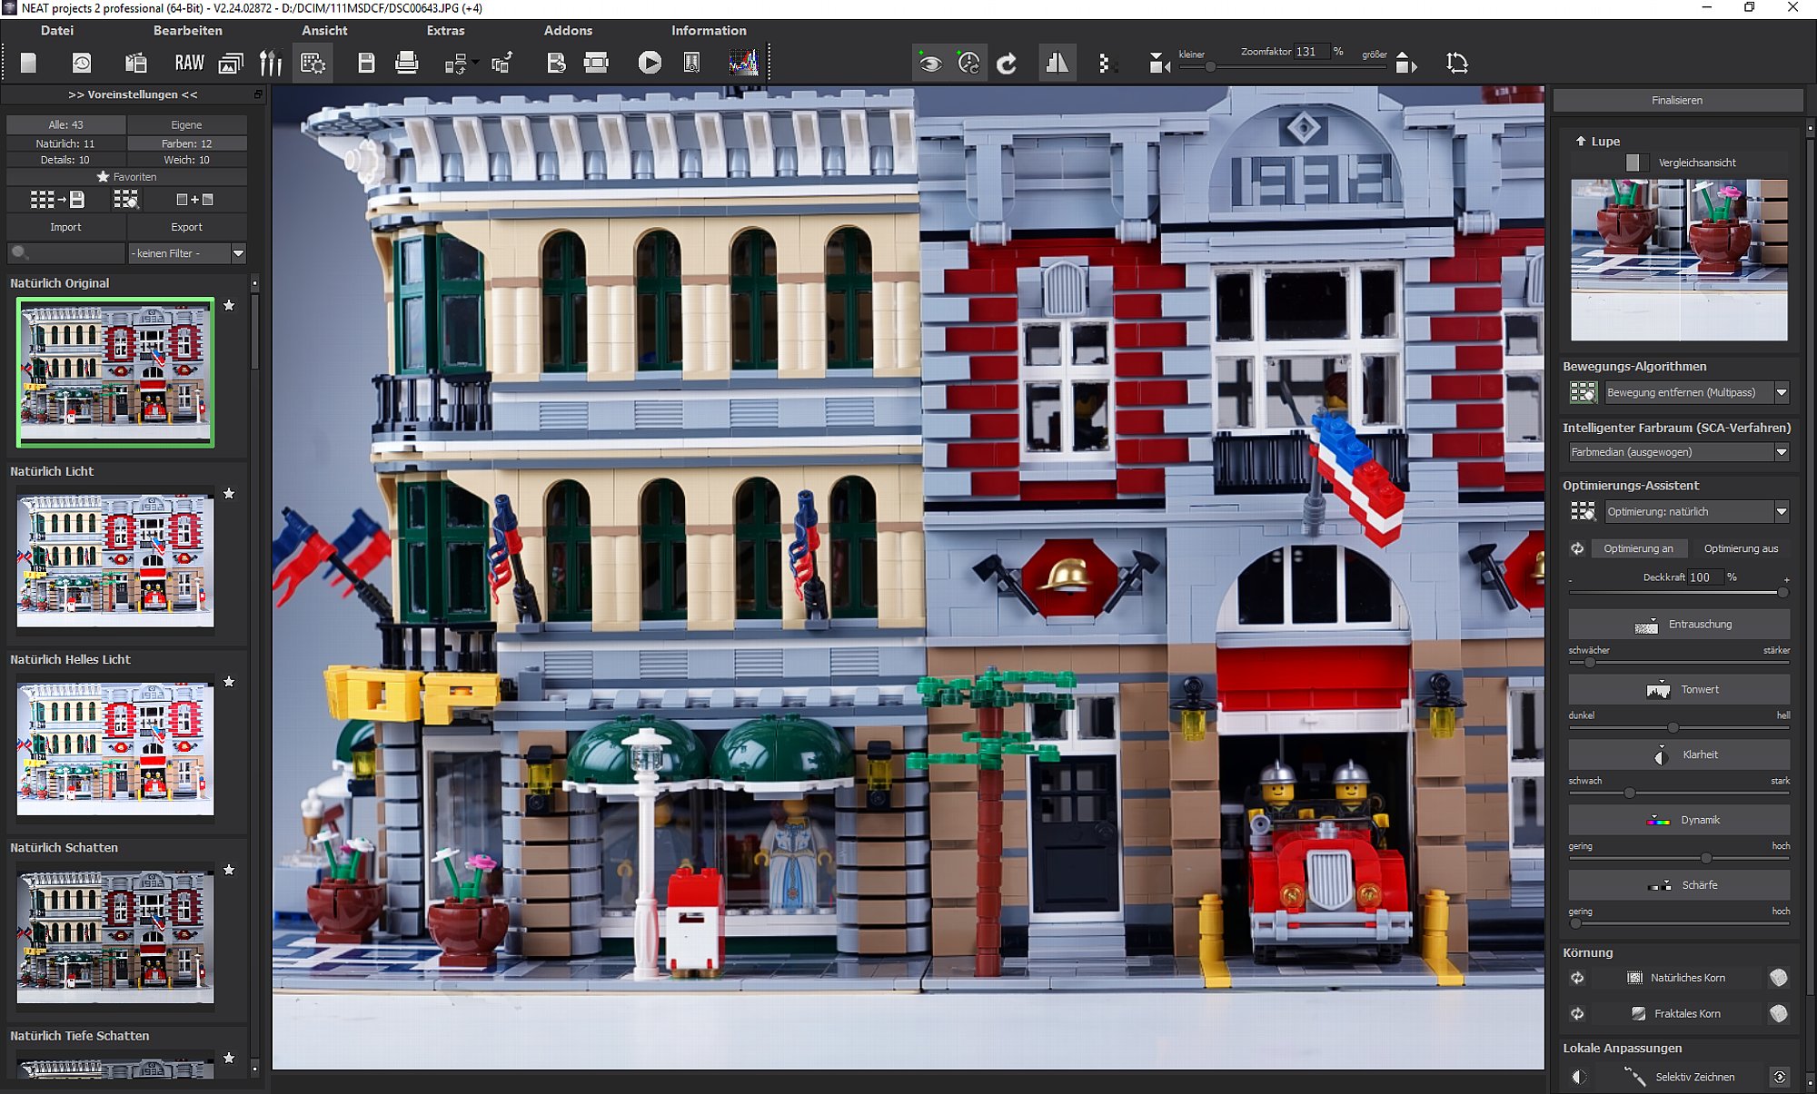The width and height of the screenshot is (1817, 1094).
Task: Open the keinen Filter dropdown
Action: [238, 253]
